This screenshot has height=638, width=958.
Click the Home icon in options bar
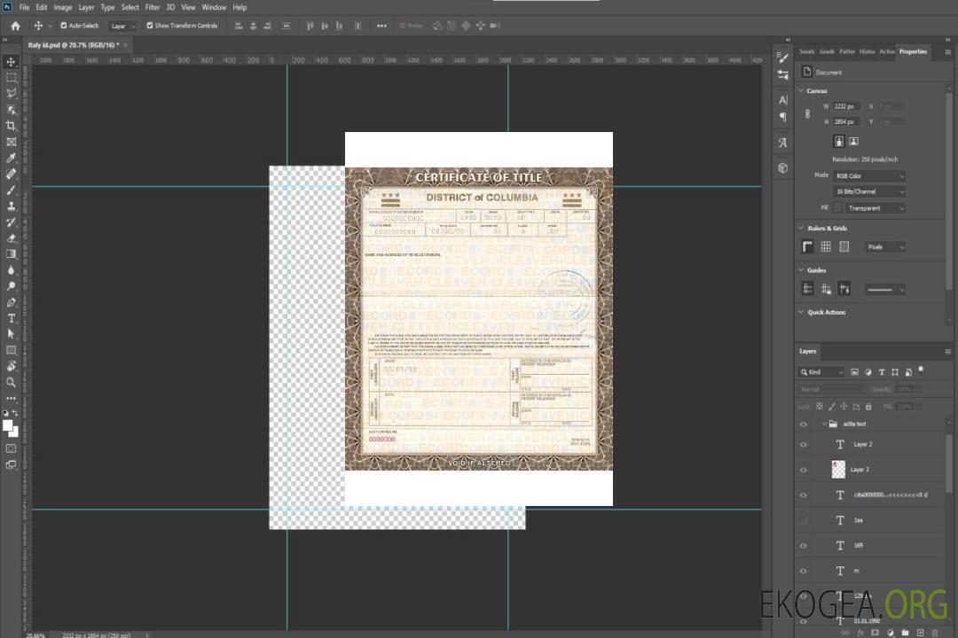[15, 26]
